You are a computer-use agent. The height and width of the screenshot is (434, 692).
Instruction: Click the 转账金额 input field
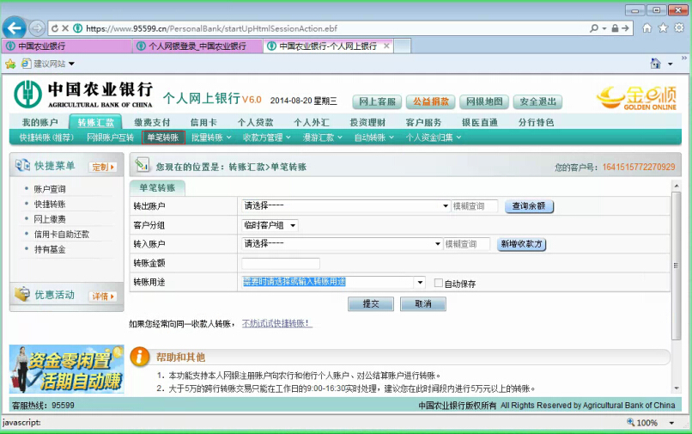[x=281, y=263]
